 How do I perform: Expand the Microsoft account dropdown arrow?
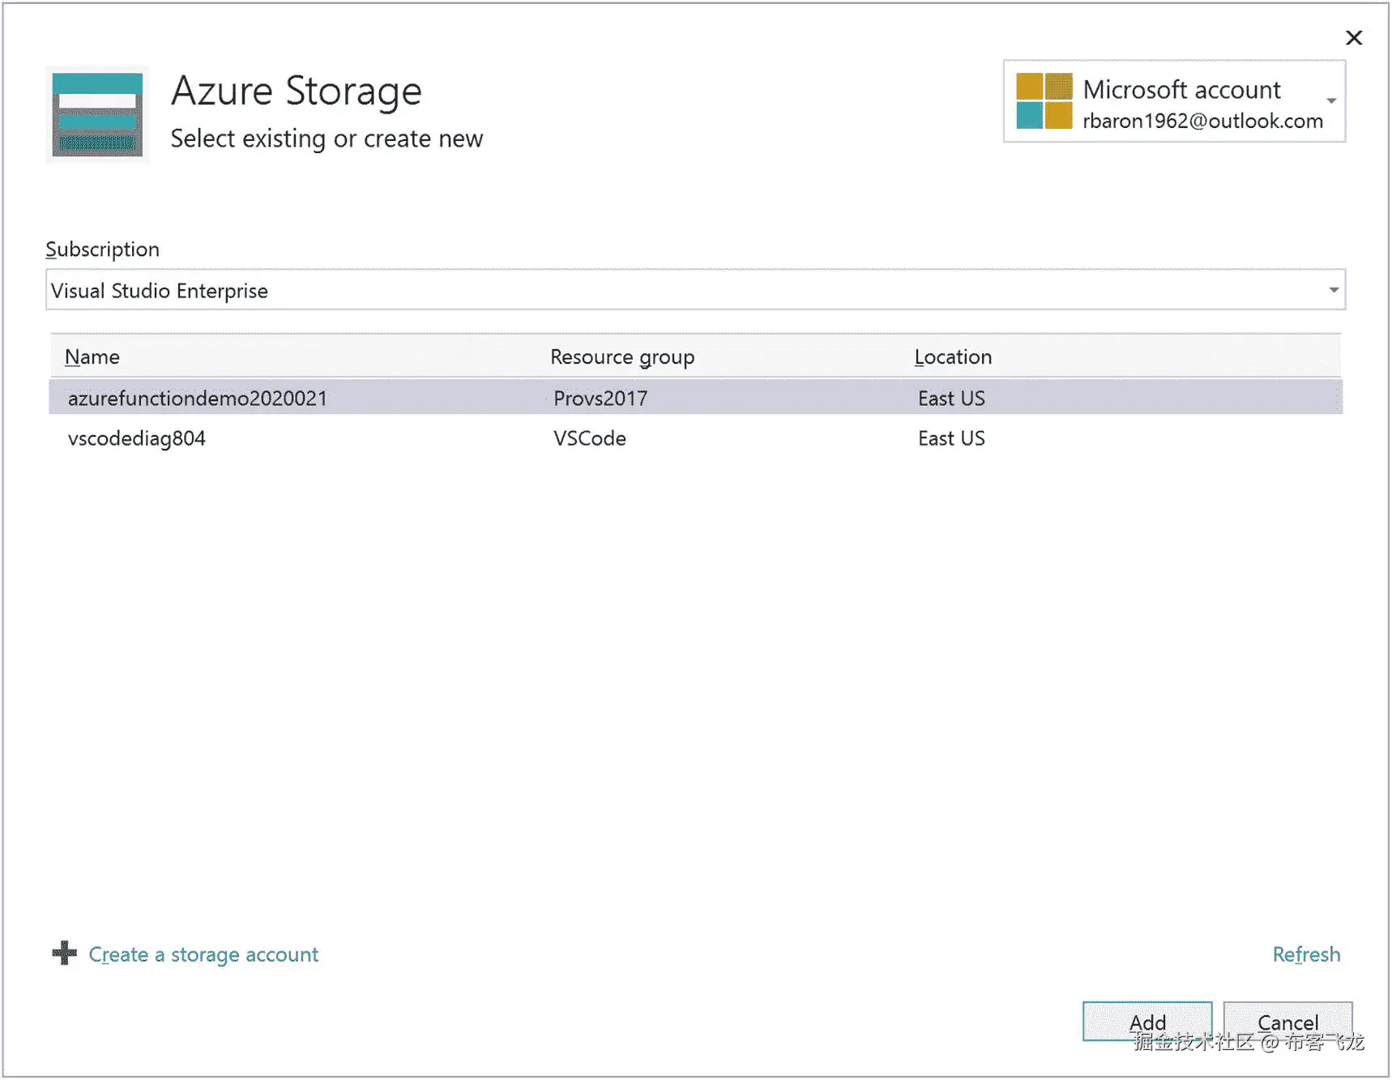click(1331, 101)
